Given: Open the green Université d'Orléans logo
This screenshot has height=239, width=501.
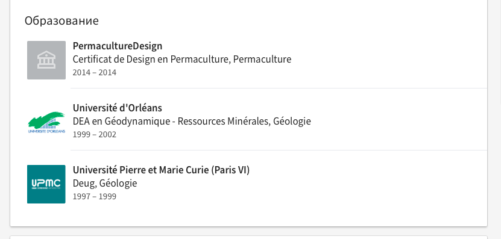Looking at the screenshot, I should (x=46, y=122).
